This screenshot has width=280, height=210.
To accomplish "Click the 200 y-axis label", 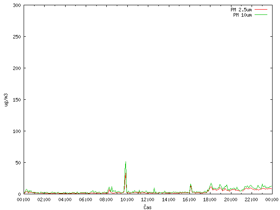I will point(17,68).
